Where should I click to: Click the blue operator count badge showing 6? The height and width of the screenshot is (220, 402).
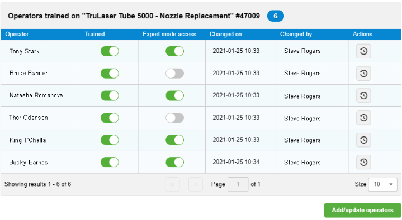[275, 16]
